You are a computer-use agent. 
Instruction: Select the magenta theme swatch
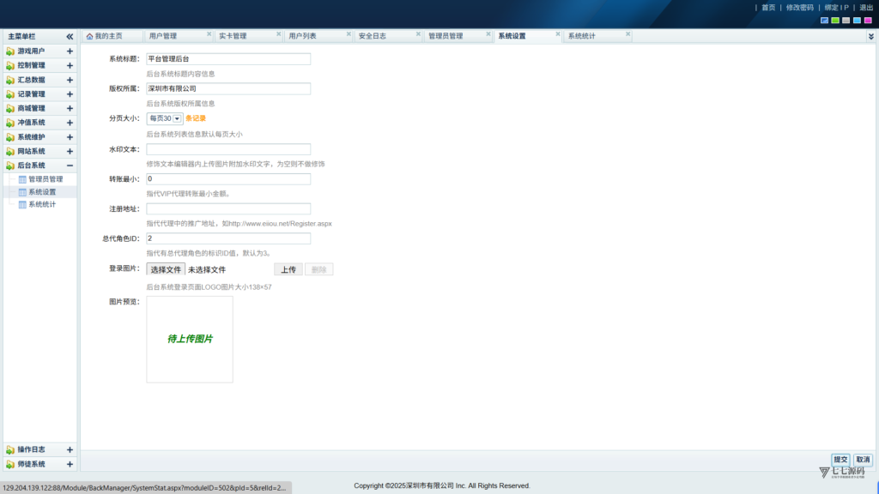pyautogui.click(x=868, y=21)
